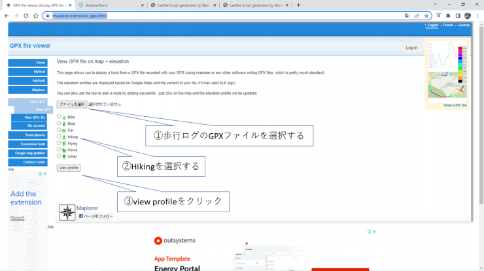Reload the page with the refresh icon
The image size is (484, 271).
26,15
